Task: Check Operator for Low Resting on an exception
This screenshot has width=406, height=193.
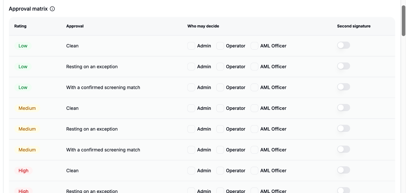Action: [x=220, y=67]
